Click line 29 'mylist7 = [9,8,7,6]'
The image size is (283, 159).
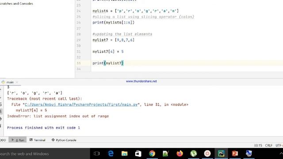[113, 40]
